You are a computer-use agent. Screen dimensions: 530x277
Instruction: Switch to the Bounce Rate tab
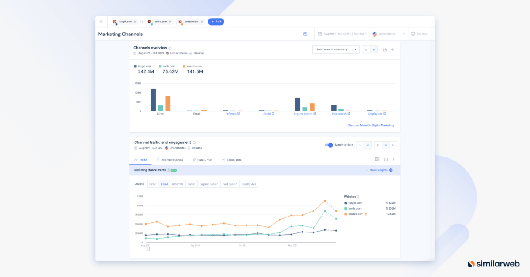click(x=231, y=160)
